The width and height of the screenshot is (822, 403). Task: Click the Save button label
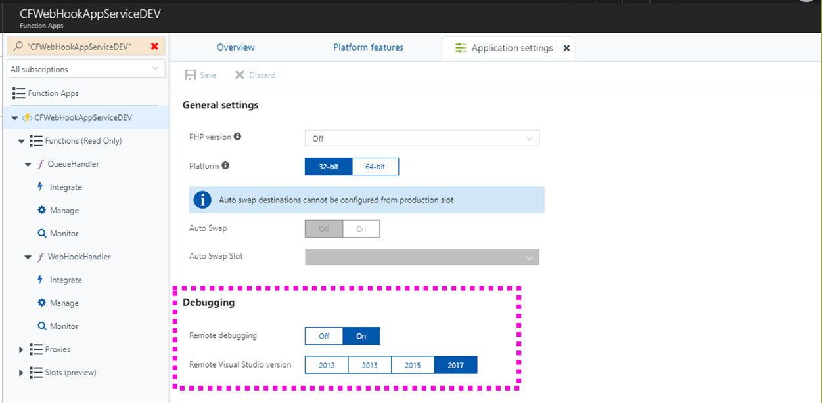click(208, 75)
